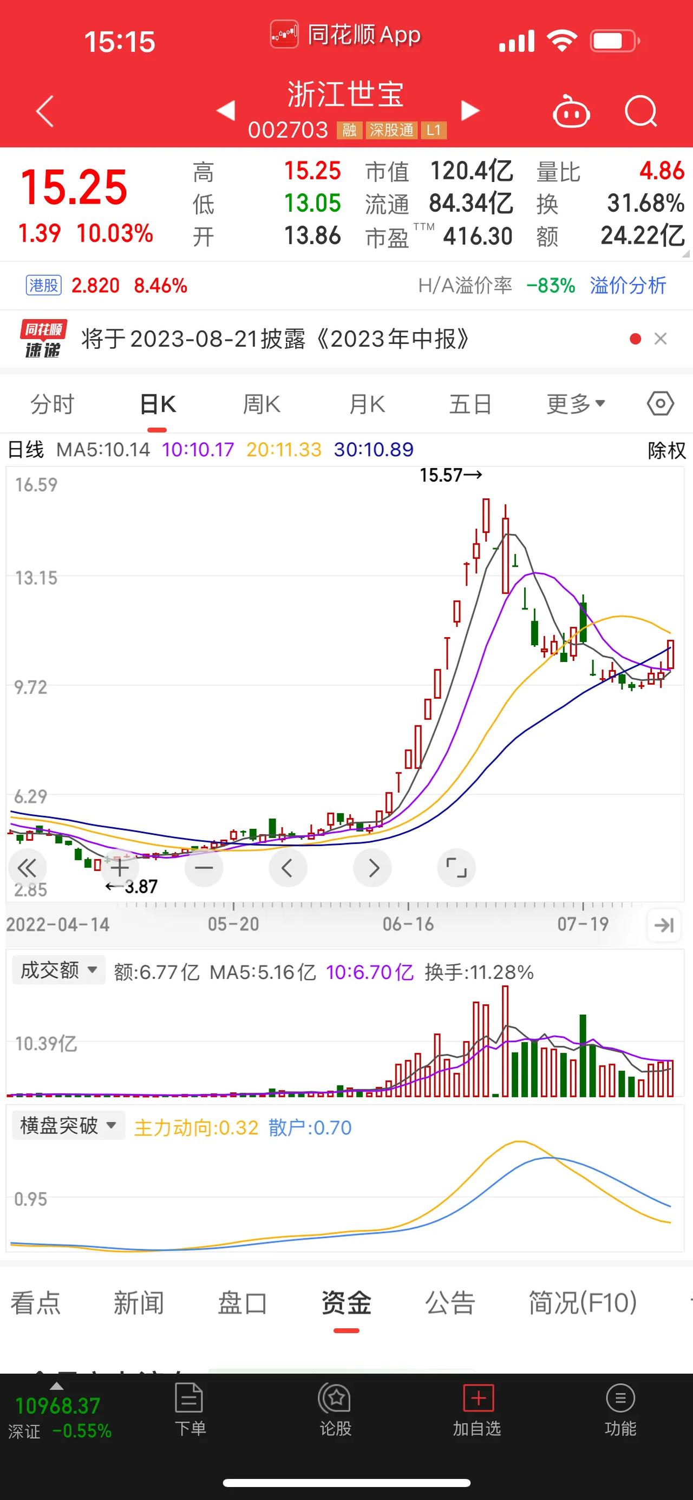This screenshot has height=1500, width=693.
Task: Open 功能 function menu icon
Action: click(620, 1410)
